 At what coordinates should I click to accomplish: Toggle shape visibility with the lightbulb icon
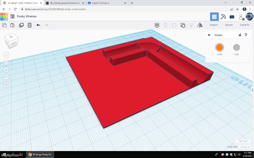click(x=246, y=35)
